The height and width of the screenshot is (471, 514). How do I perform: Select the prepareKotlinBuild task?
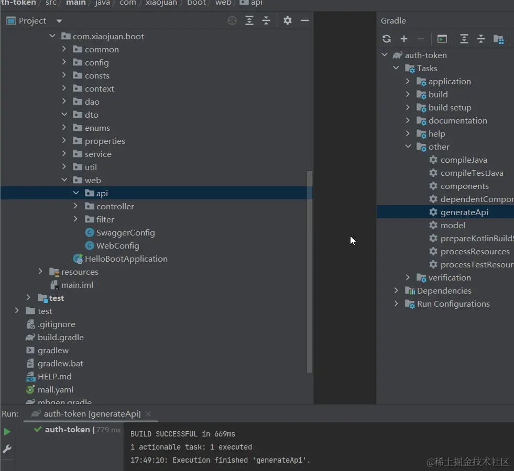pos(471,239)
